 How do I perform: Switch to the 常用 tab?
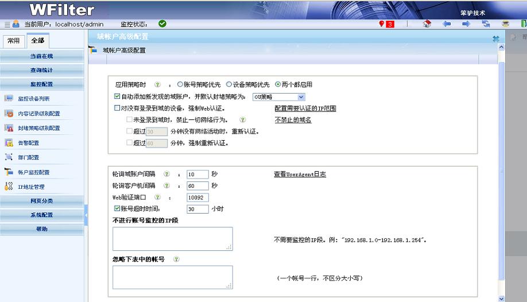coord(13,41)
